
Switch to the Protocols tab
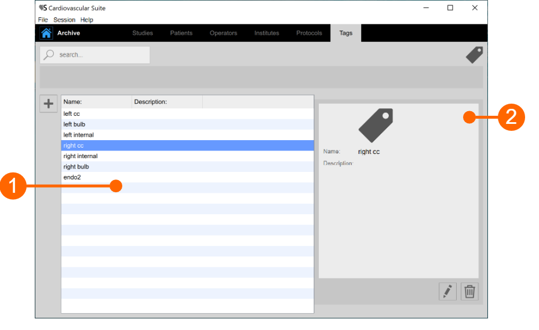(x=309, y=33)
